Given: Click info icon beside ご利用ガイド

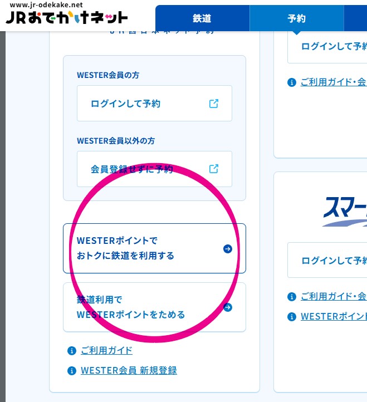Looking at the screenshot, I should [x=72, y=350].
